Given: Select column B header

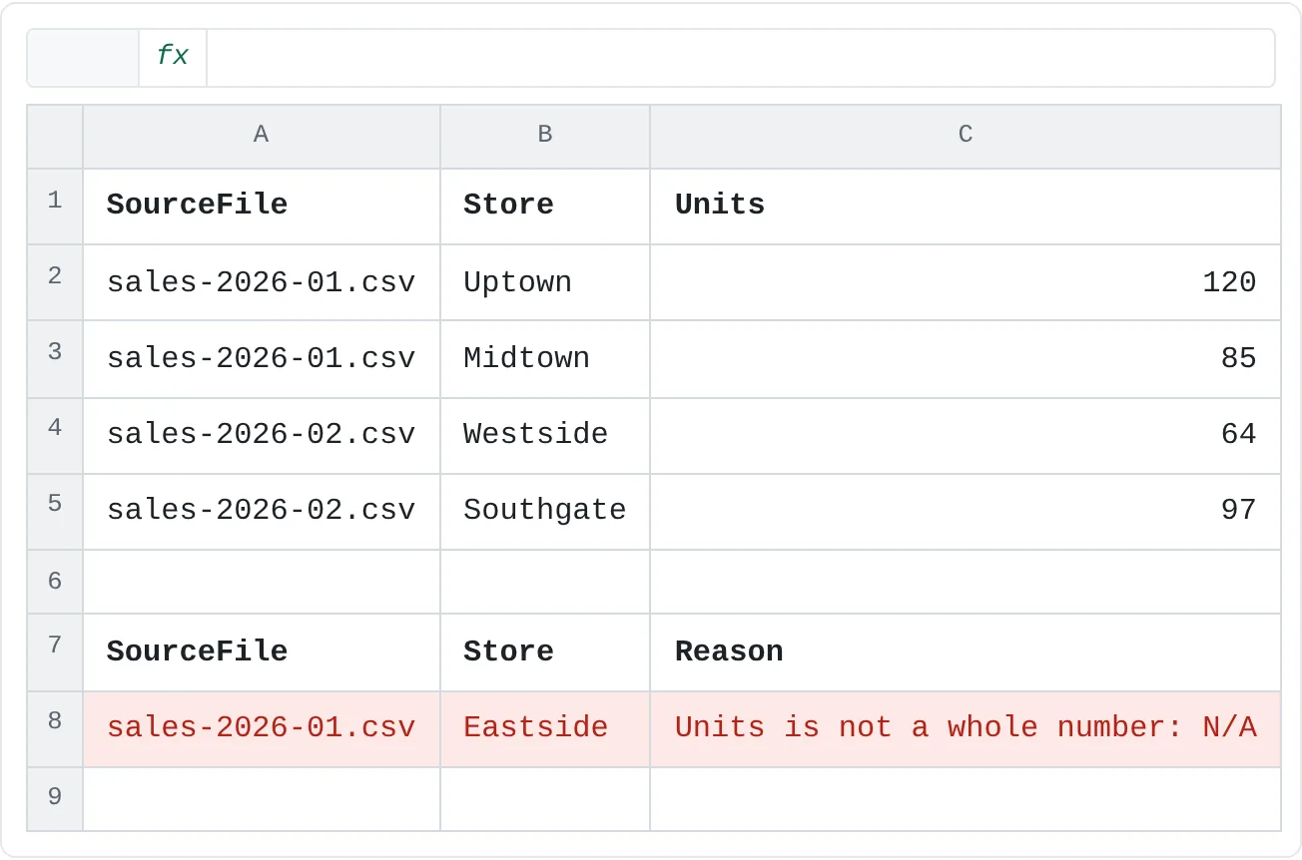Looking at the screenshot, I should tap(545, 137).
